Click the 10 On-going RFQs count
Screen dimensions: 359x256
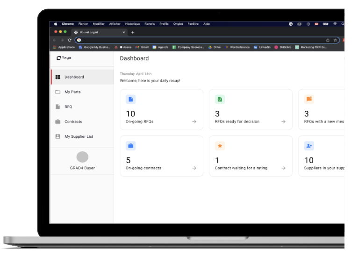click(x=130, y=114)
